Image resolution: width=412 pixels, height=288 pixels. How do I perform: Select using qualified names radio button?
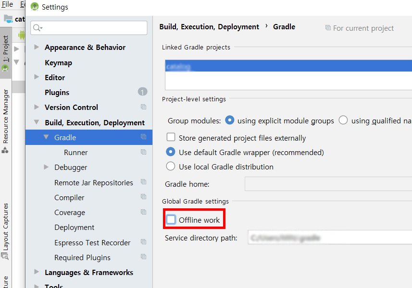point(343,120)
